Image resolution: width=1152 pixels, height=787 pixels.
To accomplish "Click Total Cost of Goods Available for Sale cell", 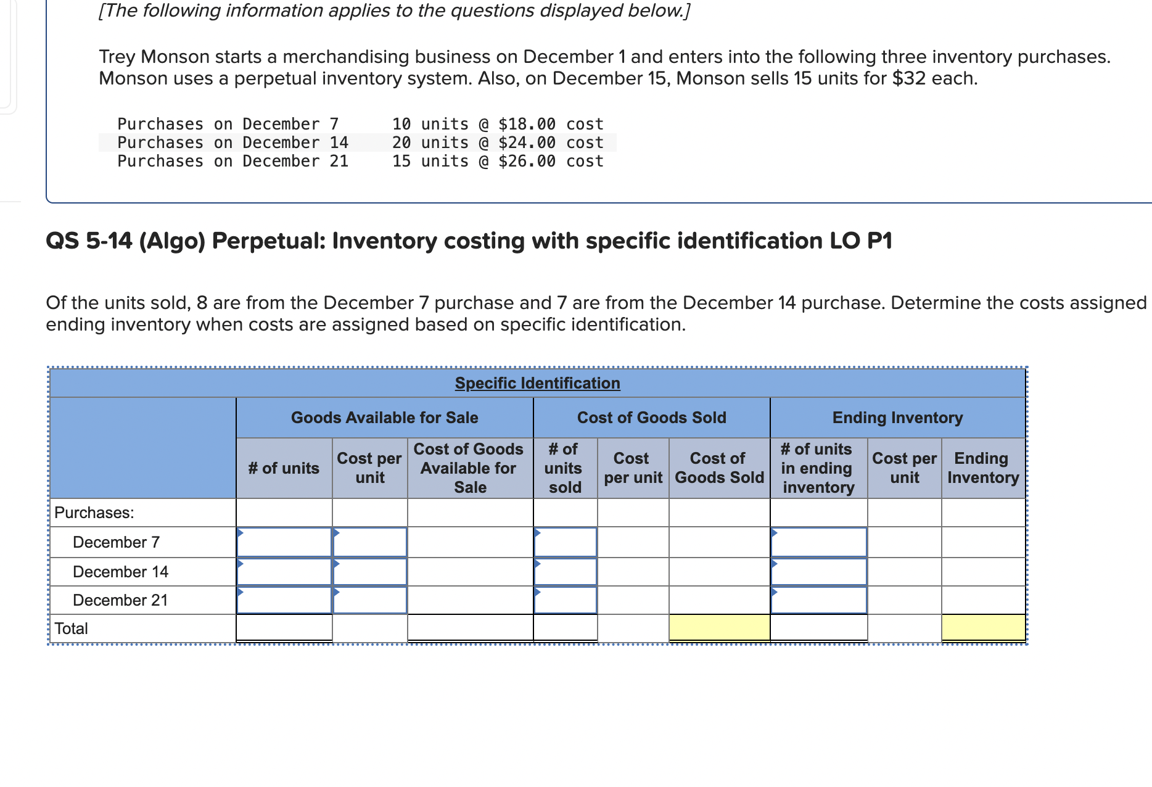I will point(471,628).
